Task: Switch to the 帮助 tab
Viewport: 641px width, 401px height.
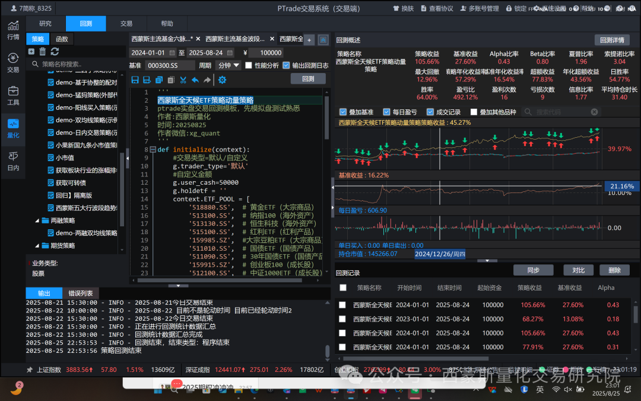Action: click(x=167, y=24)
